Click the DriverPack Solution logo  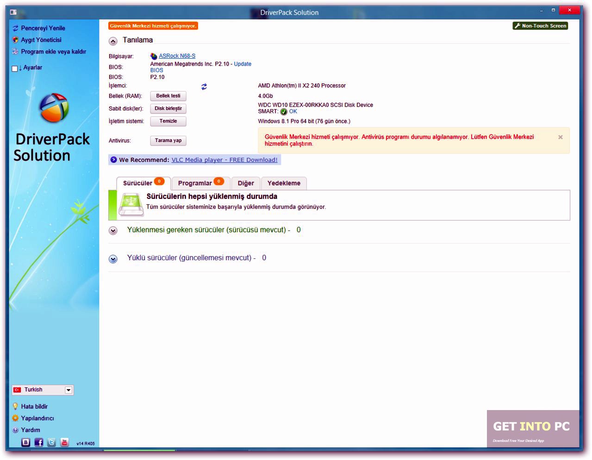(54, 108)
